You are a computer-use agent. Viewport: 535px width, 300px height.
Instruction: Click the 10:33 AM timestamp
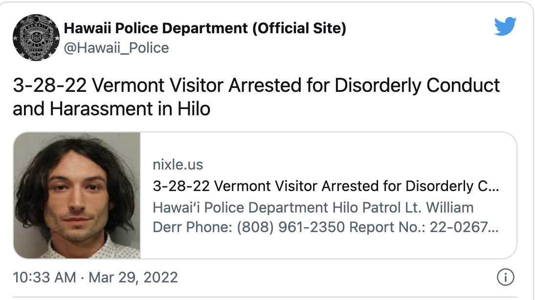[45, 278]
